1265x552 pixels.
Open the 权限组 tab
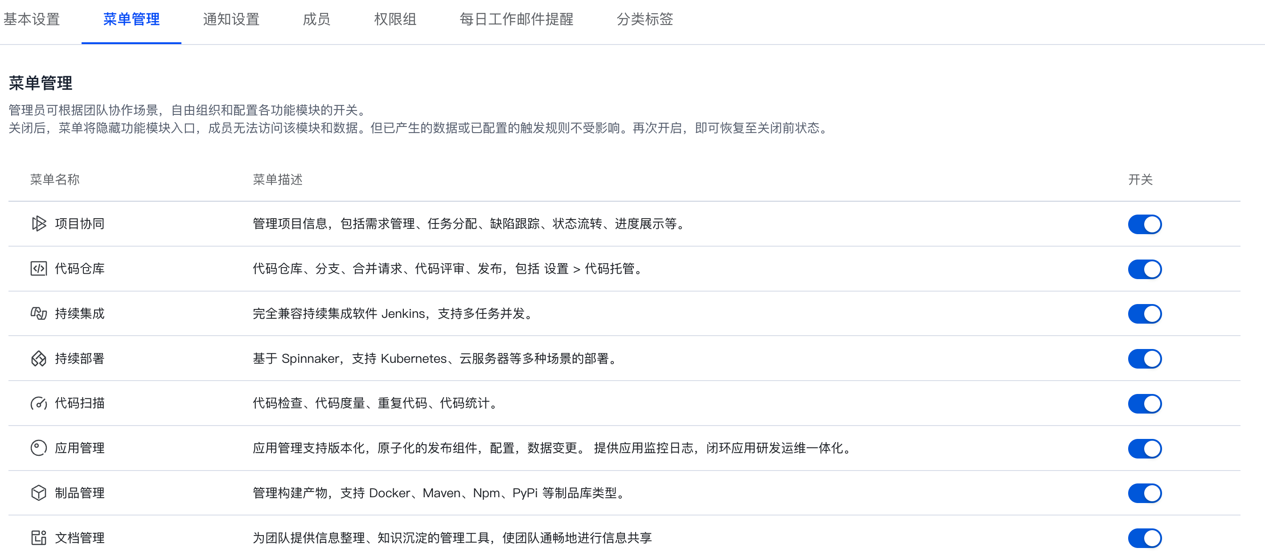click(x=395, y=19)
